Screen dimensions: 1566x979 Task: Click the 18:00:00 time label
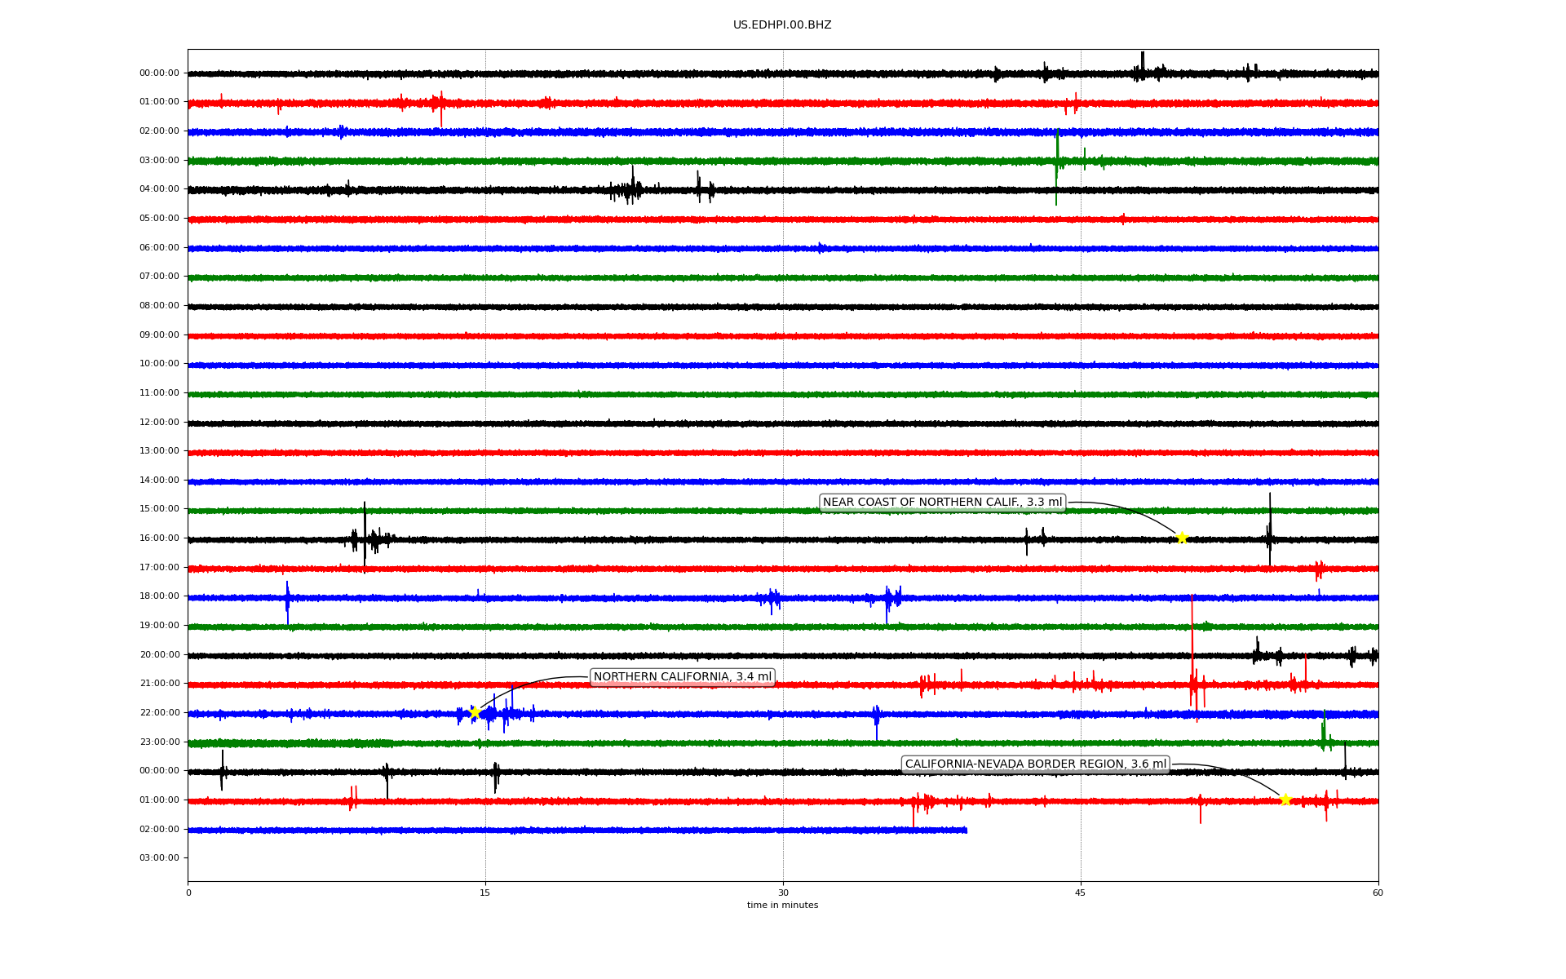tap(159, 596)
